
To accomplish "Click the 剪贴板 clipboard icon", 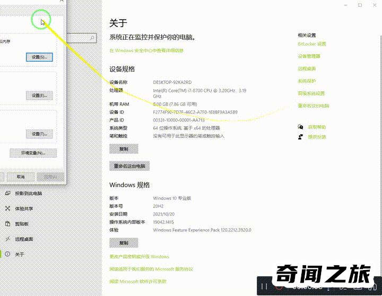I will point(7,224).
